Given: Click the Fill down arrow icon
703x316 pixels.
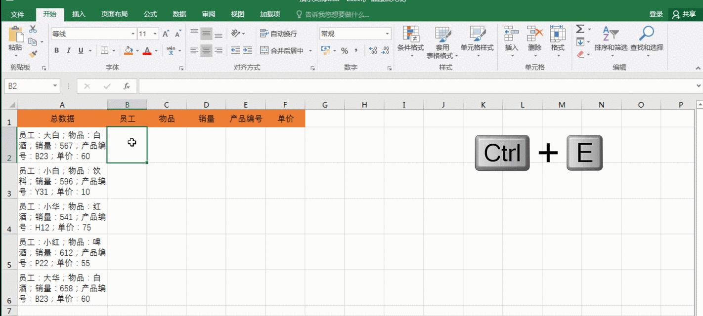Looking at the screenshot, I should [580, 42].
